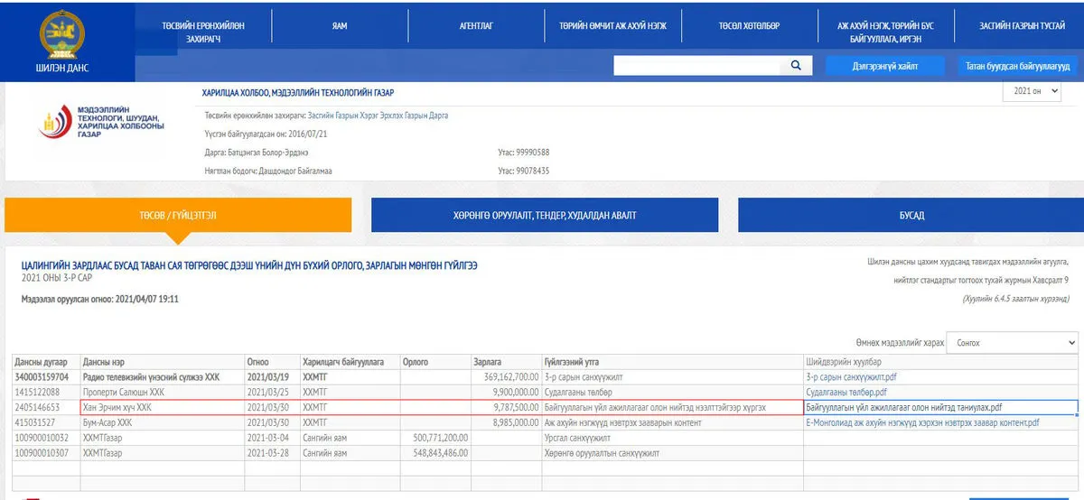Switch to the БУСАД tab
Screen dimensions: 1084x500
(x=911, y=216)
